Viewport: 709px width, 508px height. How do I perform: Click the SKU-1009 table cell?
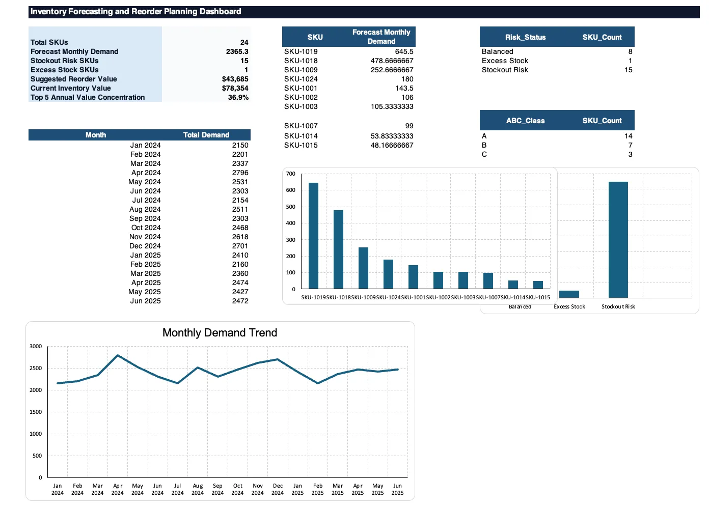pos(301,70)
